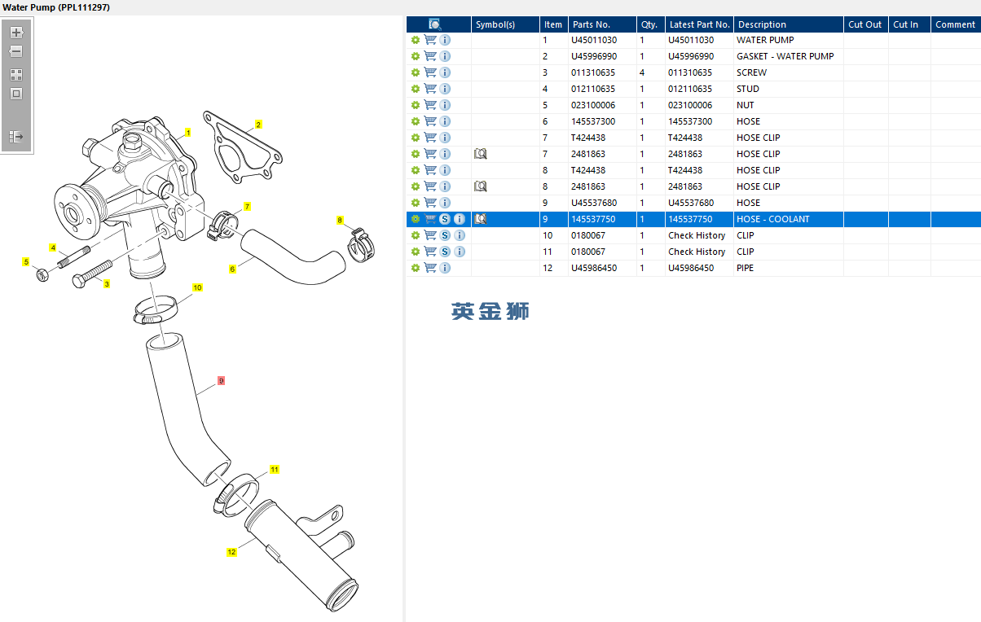Open Check History for item 11 CLIP
The width and height of the screenshot is (981, 622).
click(x=697, y=252)
